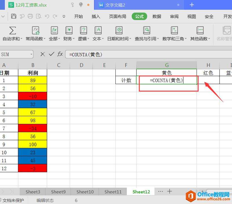Click the Print Preview icon
The height and width of the screenshot is (204, 232).
click(39, 16)
